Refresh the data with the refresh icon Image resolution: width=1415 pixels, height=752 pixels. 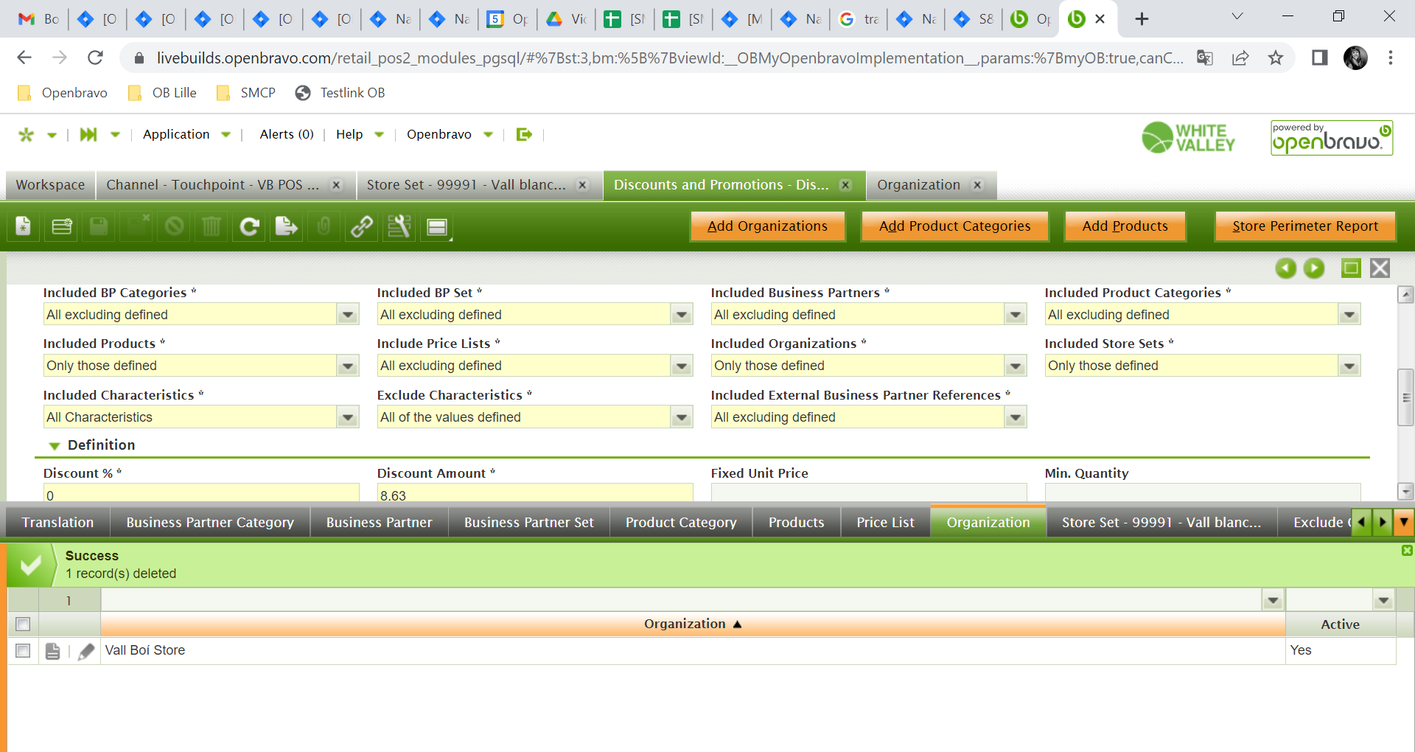tap(249, 226)
